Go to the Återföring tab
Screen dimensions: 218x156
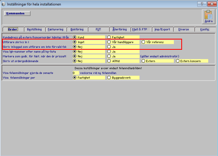[120, 29]
